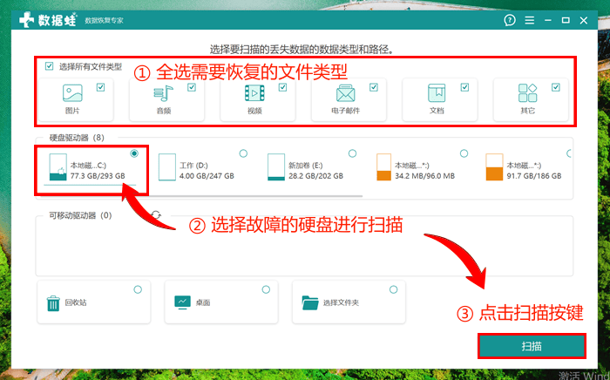Select the 新加卷 (E:) drive radio button
This screenshot has height=380, width=610.
(x=352, y=153)
